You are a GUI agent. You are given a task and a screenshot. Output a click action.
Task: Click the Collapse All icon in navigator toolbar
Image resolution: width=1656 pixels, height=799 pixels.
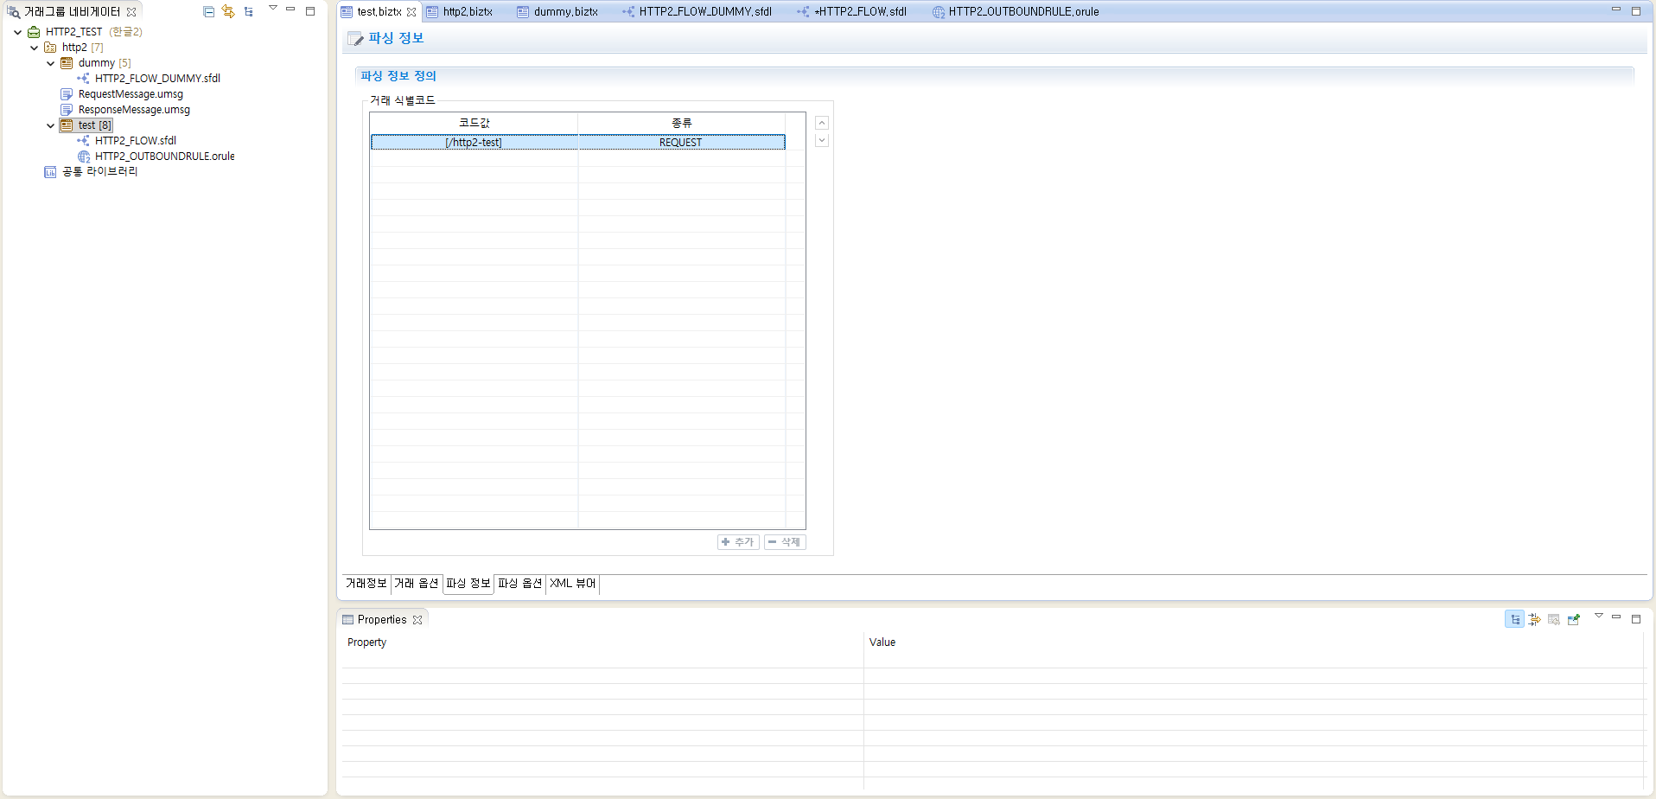(x=209, y=11)
